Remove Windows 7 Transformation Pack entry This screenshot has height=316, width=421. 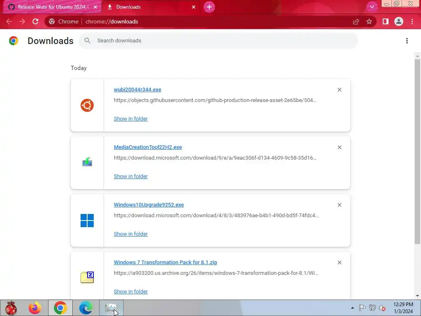[x=340, y=263]
